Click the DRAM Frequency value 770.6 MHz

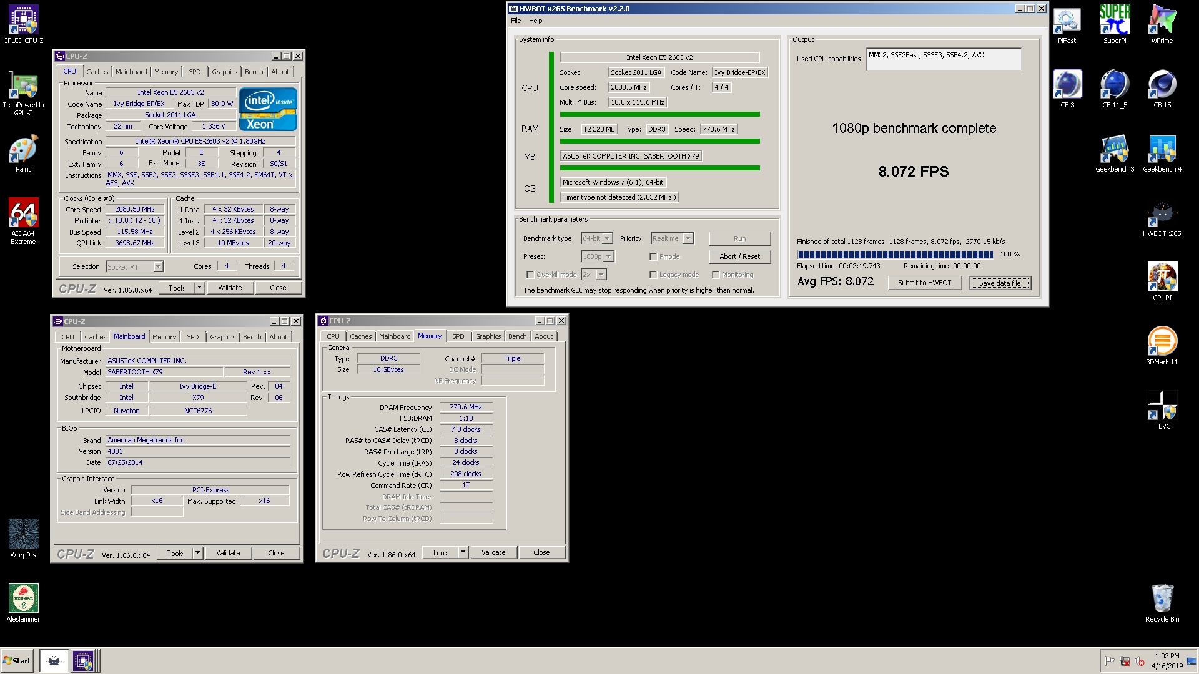pyautogui.click(x=466, y=407)
